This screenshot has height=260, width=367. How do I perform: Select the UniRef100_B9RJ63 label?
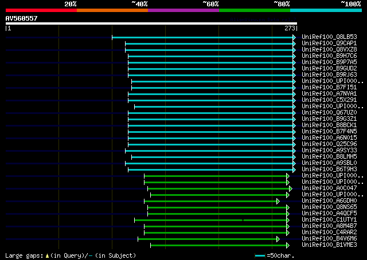pos(329,75)
